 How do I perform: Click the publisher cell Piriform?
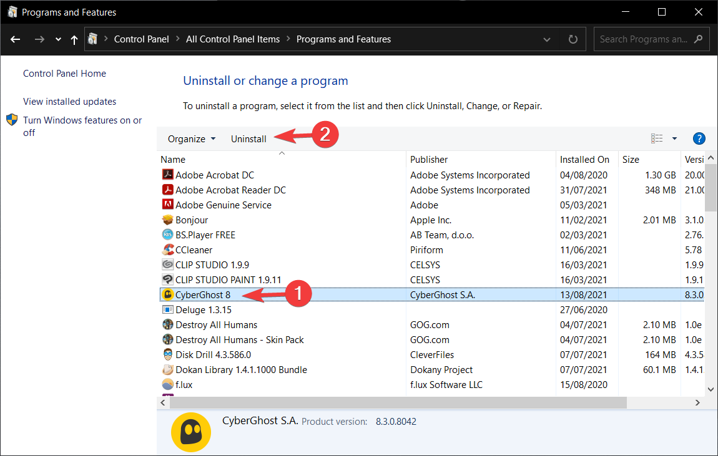coord(426,250)
